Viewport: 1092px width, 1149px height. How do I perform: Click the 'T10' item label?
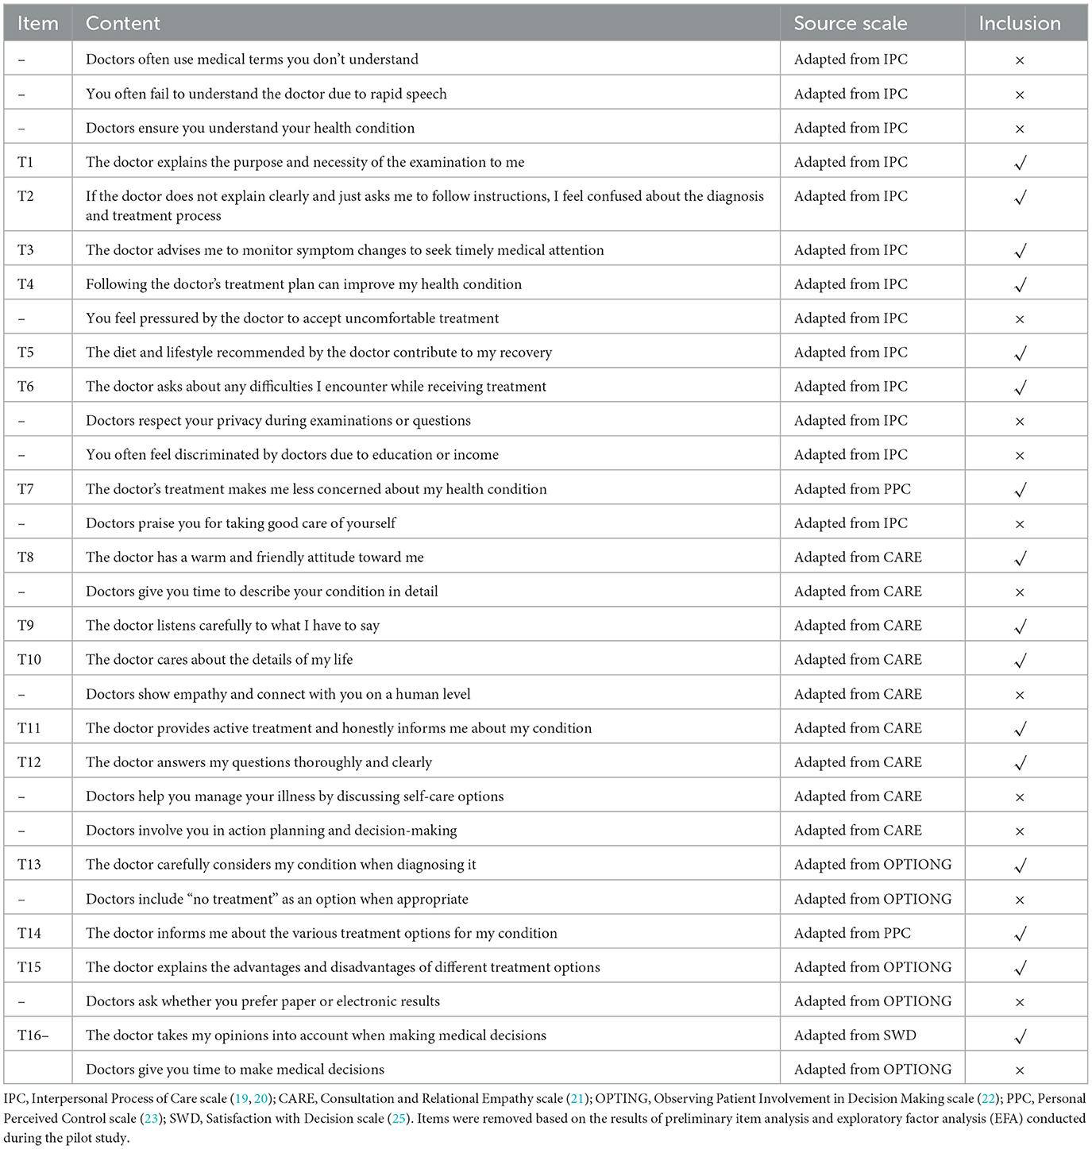coord(29,660)
